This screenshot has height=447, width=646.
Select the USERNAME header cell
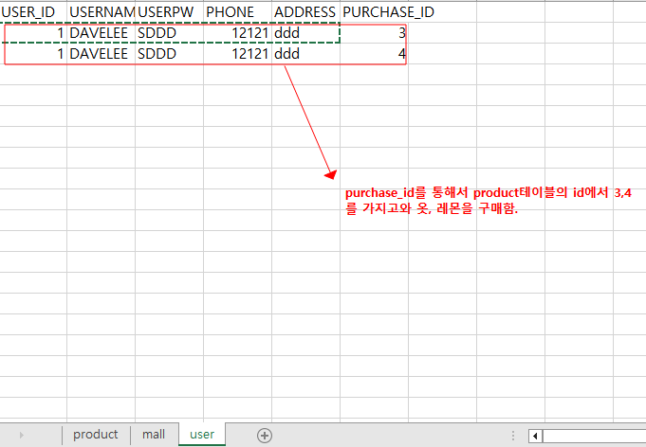(x=101, y=12)
